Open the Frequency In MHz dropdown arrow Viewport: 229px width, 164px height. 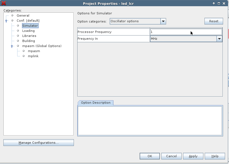(x=219, y=39)
